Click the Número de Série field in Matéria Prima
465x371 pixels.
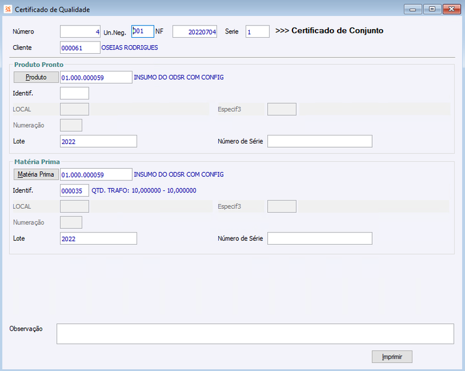point(320,239)
